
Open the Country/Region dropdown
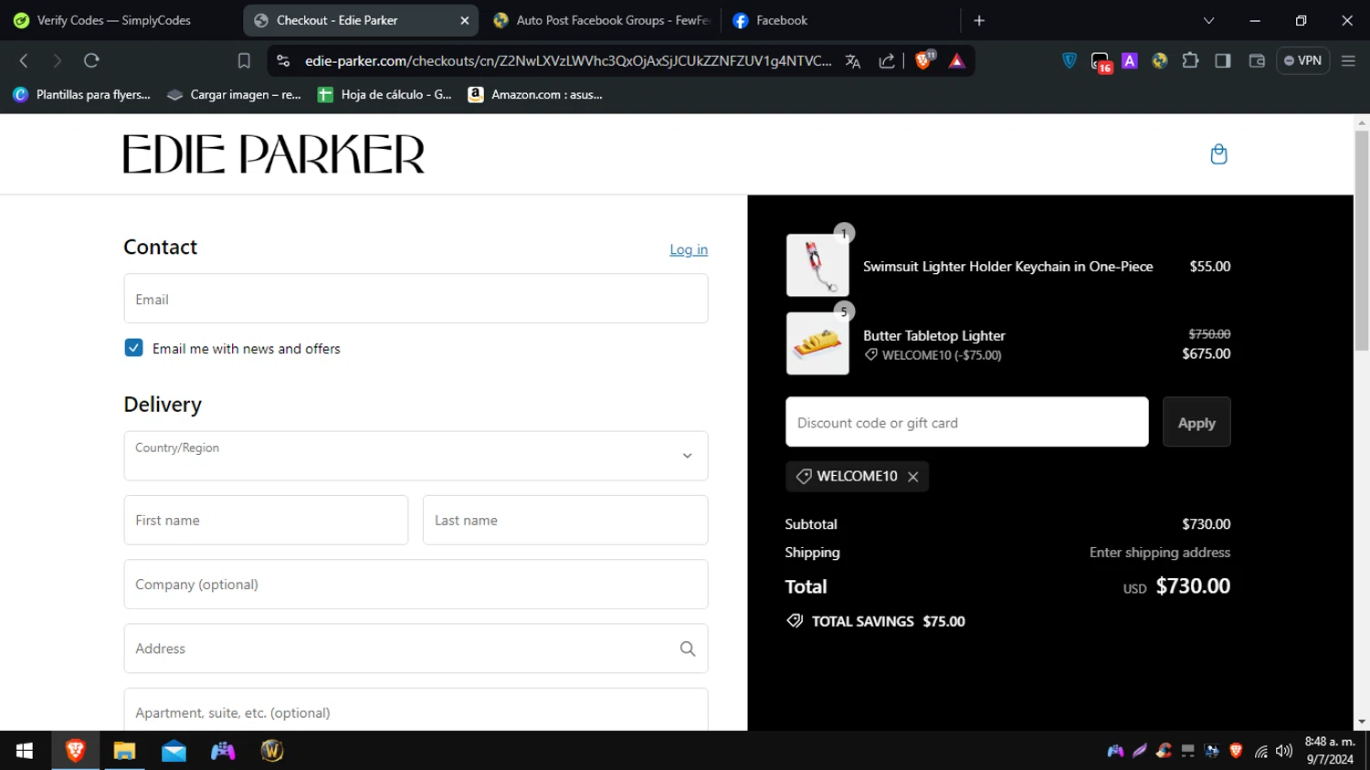pyautogui.click(x=416, y=456)
